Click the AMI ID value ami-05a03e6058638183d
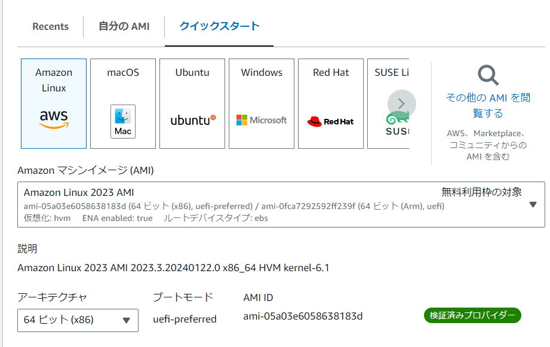Viewport: 550px width, 347px height. 303,315
